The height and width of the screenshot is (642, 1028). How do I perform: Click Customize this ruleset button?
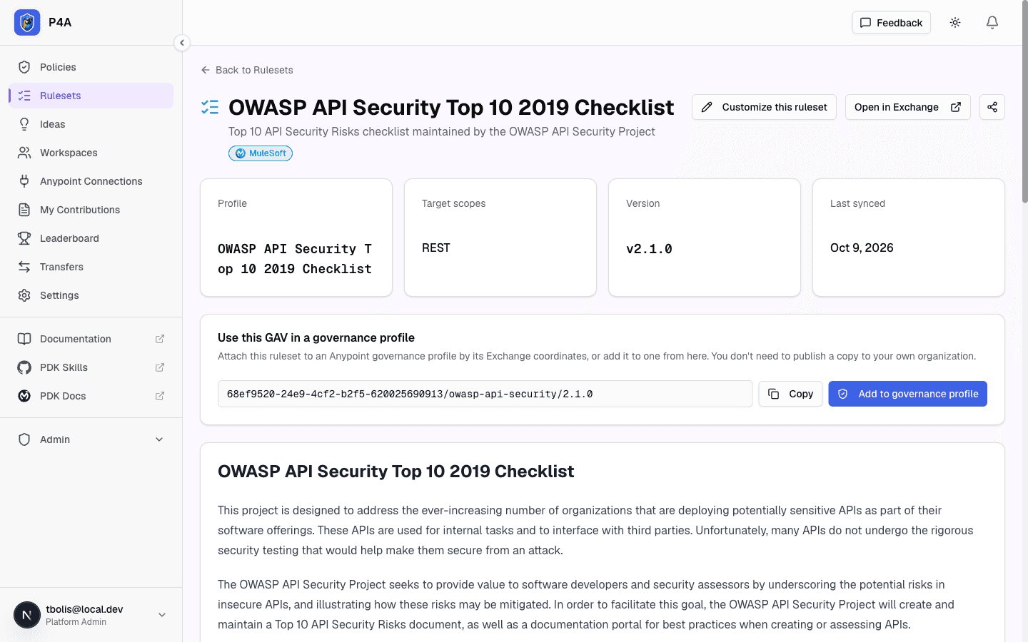(x=764, y=107)
